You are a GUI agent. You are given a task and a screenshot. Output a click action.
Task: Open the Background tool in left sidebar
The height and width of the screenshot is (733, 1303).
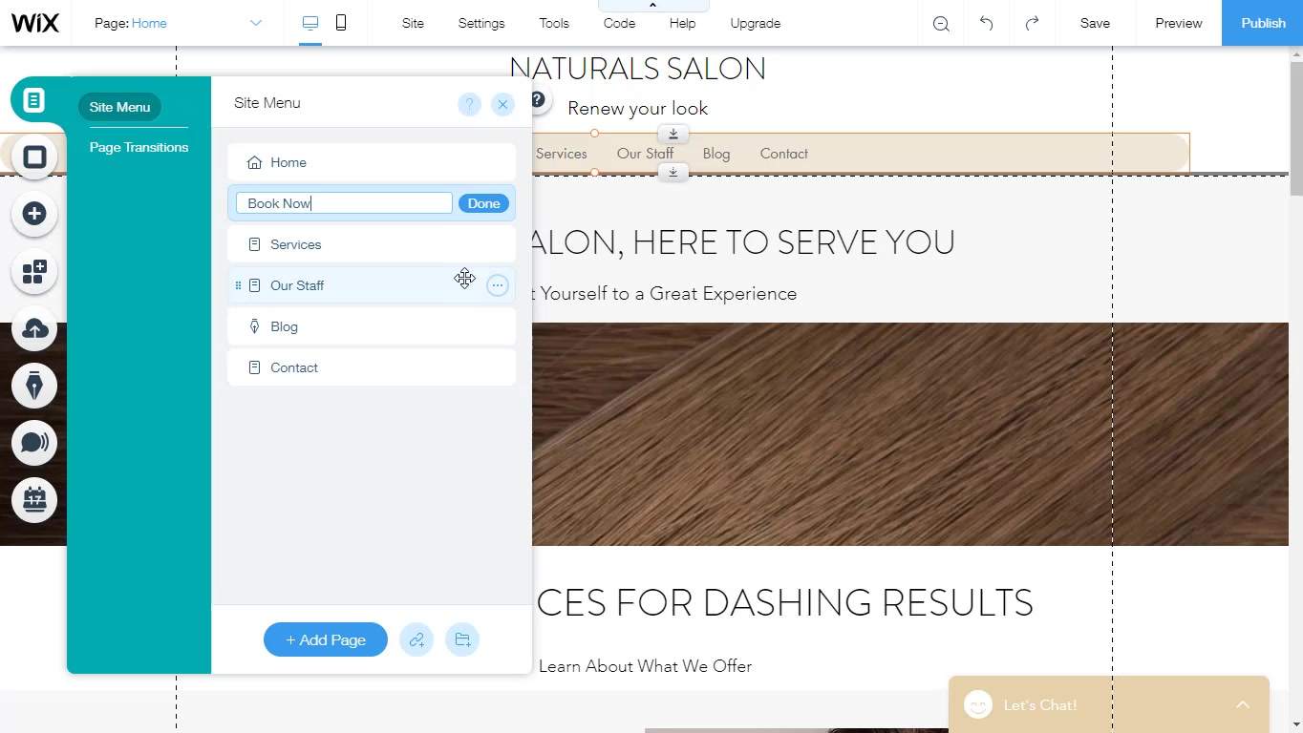tap(35, 157)
